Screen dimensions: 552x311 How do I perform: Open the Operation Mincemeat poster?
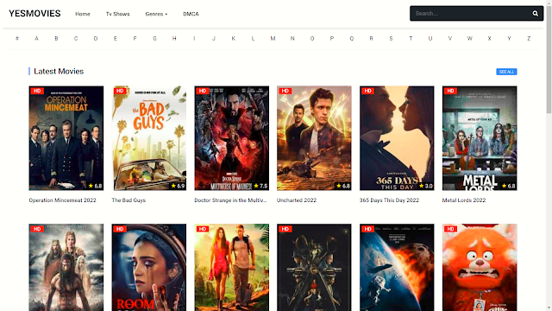click(66, 138)
